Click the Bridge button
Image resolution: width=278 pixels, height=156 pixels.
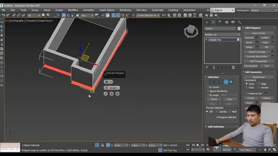point(249,47)
